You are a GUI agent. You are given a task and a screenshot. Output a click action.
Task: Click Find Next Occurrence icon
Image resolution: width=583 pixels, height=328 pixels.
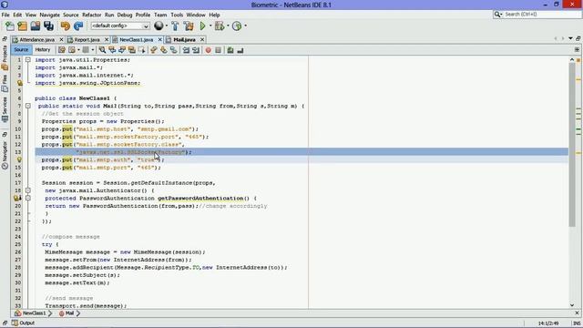122,50
